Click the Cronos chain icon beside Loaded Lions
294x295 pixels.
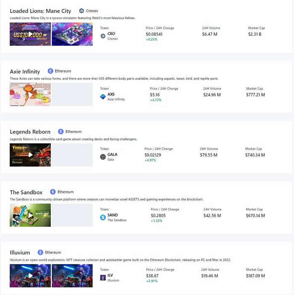pyautogui.click(x=81, y=11)
